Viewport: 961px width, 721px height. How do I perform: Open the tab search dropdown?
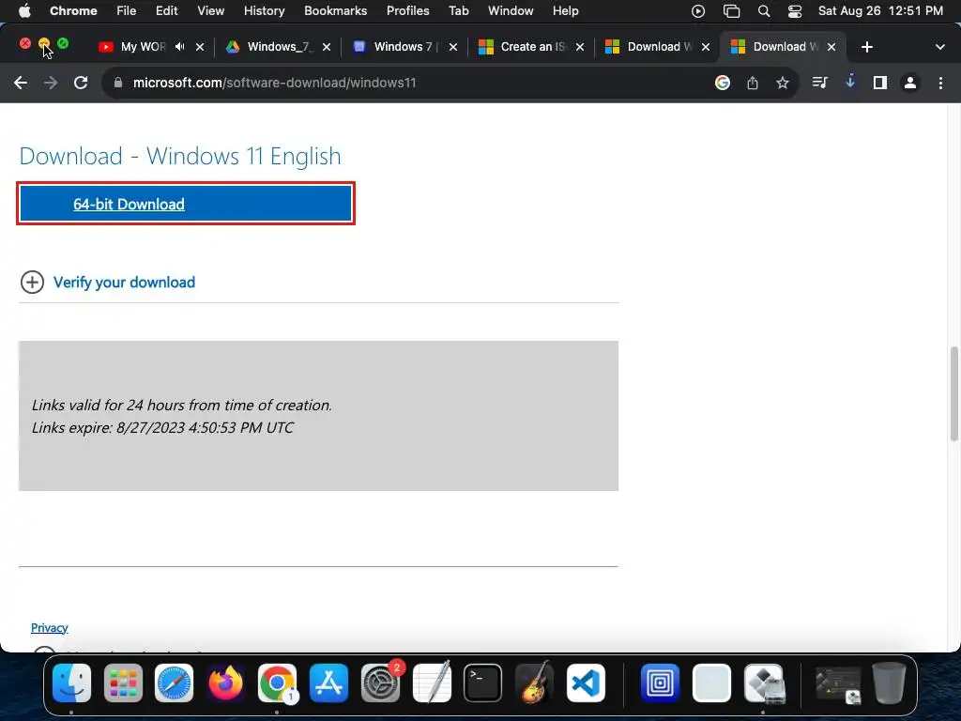940,47
